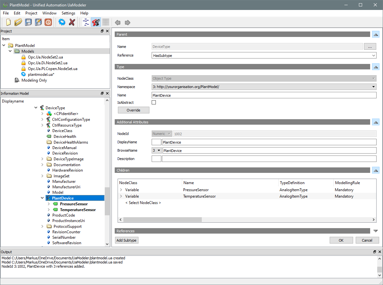Viewport: 383px width, 285px height.
Task: Expand the PressureSensor row in Children table
Action: 121,190
